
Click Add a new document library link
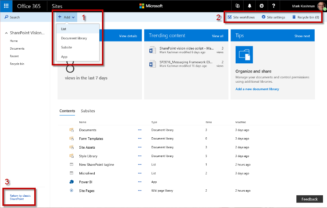[x=257, y=89]
